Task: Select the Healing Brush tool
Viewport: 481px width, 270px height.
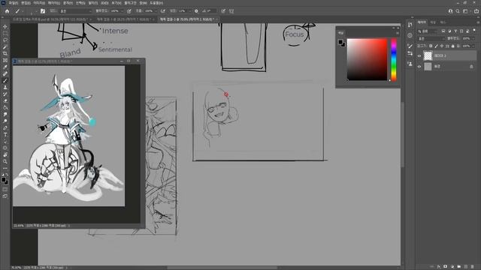Action: click(x=5, y=73)
